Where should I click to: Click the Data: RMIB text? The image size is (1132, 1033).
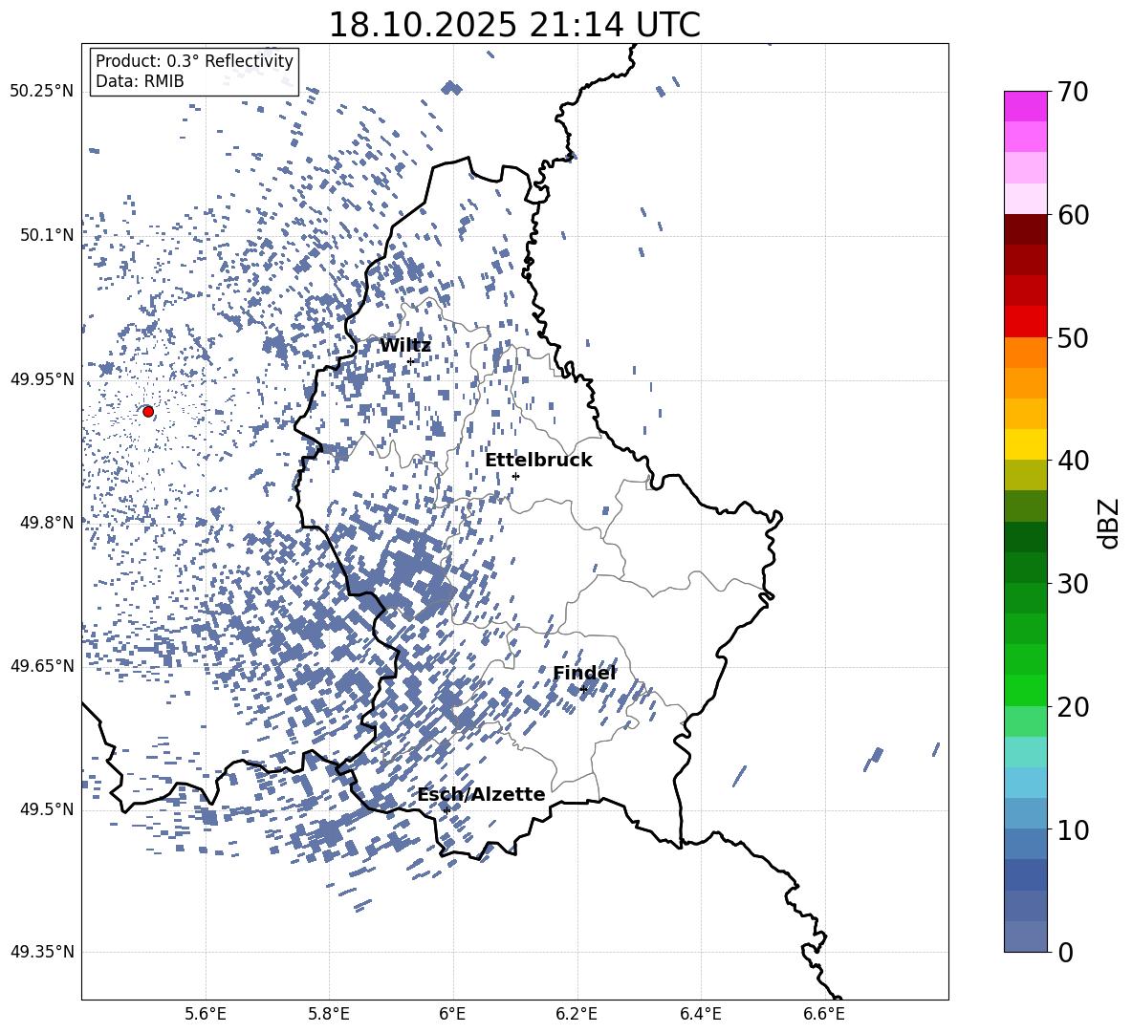coord(140,81)
